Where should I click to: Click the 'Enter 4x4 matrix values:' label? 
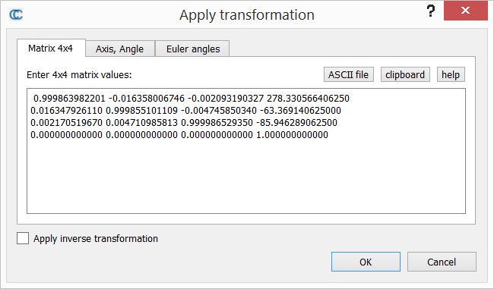click(x=79, y=75)
